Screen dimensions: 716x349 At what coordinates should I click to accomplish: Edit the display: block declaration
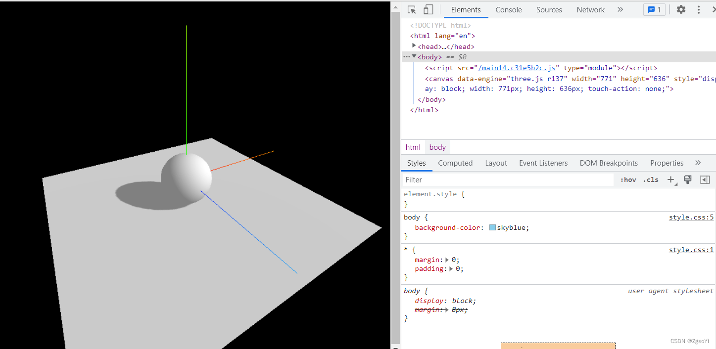(x=445, y=301)
